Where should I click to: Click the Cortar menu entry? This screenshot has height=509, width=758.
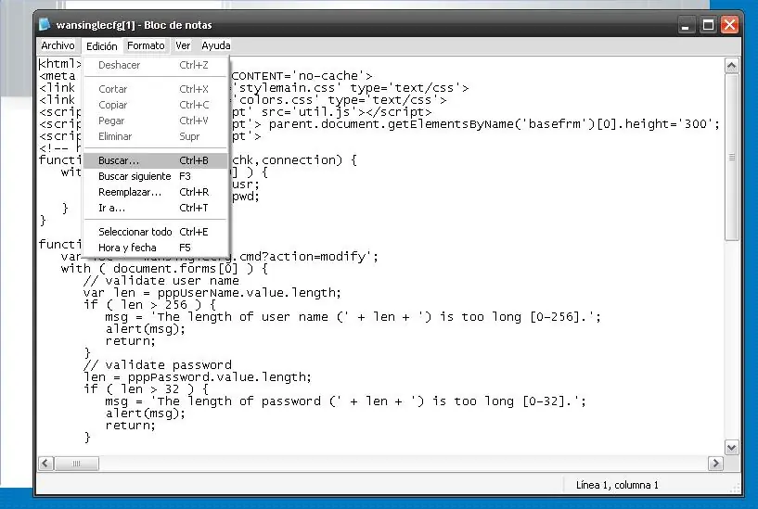(155, 89)
